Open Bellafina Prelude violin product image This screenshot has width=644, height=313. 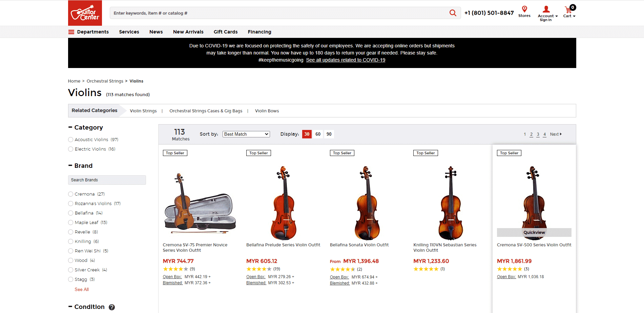click(x=284, y=203)
